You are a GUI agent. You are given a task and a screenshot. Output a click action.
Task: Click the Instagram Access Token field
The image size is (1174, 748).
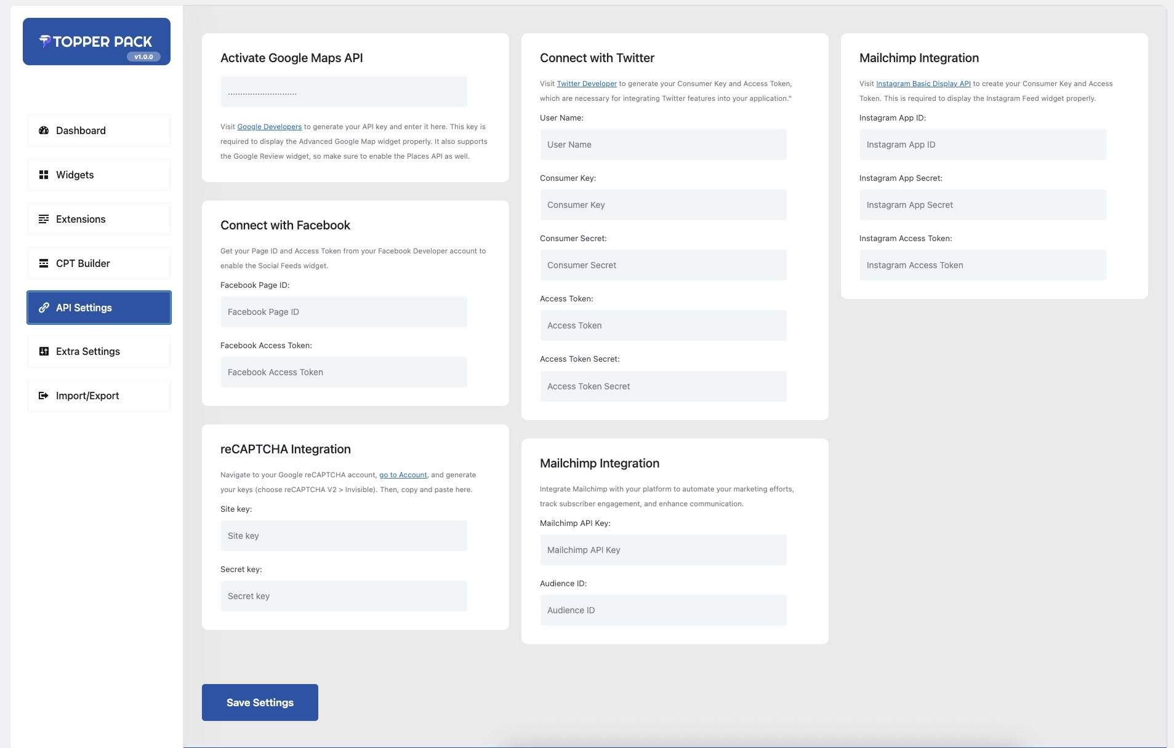pyautogui.click(x=983, y=265)
